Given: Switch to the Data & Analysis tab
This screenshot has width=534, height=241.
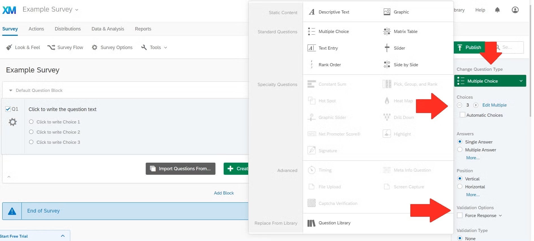Looking at the screenshot, I should point(108,29).
